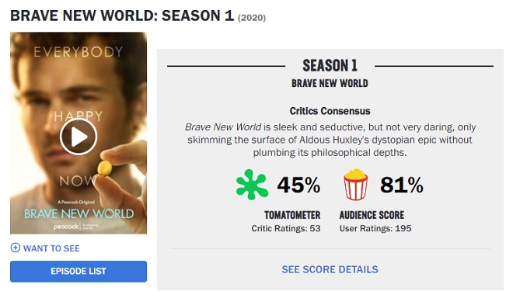The image size is (513, 305).
Task: Click the 45% Tomatometer score
Action: pos(298,185)
